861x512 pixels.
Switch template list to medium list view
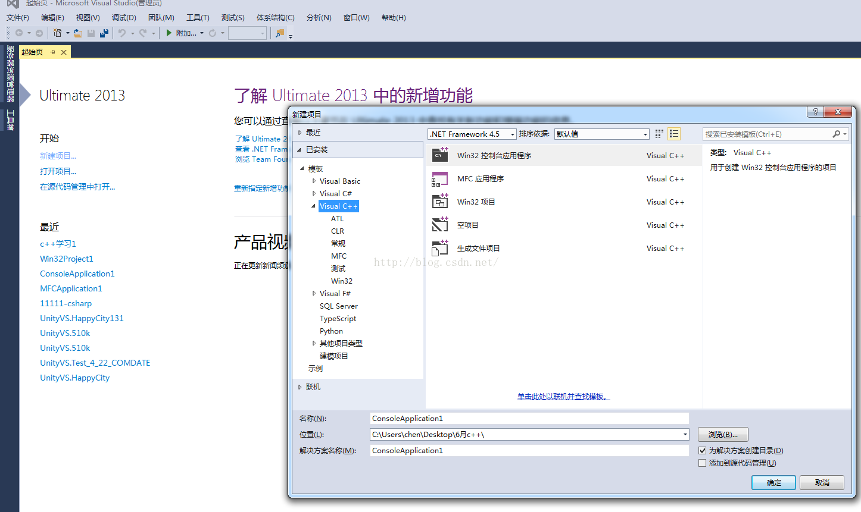click(x=674, y=134)
